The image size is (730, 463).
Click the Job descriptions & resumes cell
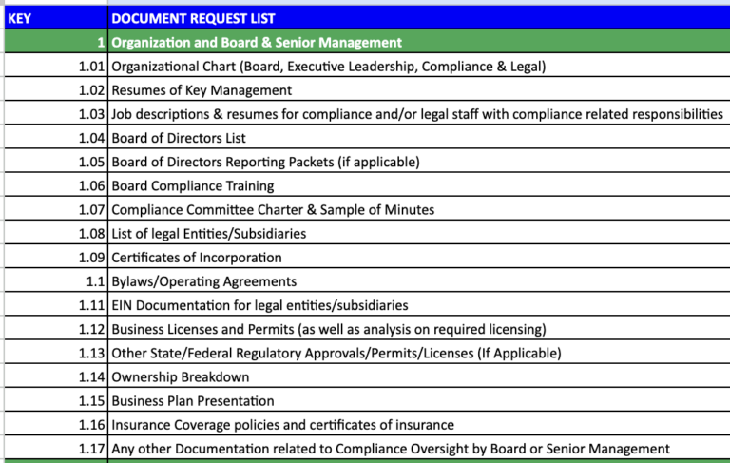click(416, 114)
